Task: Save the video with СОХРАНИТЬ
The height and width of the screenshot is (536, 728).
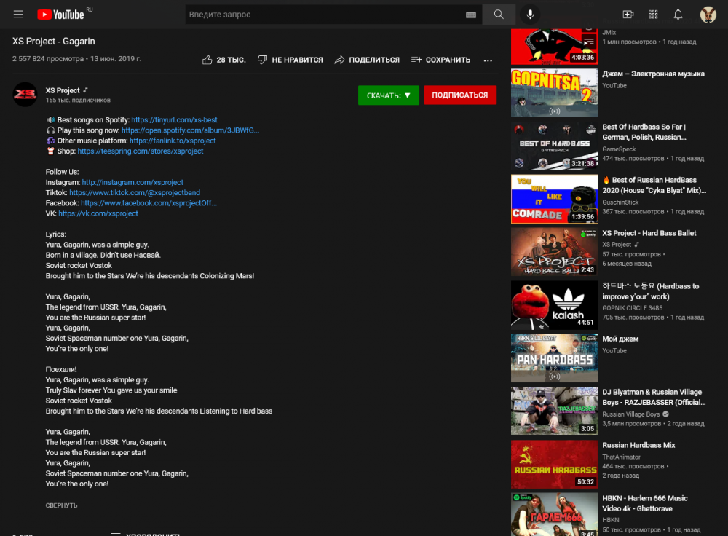Action: click(440, 60)
